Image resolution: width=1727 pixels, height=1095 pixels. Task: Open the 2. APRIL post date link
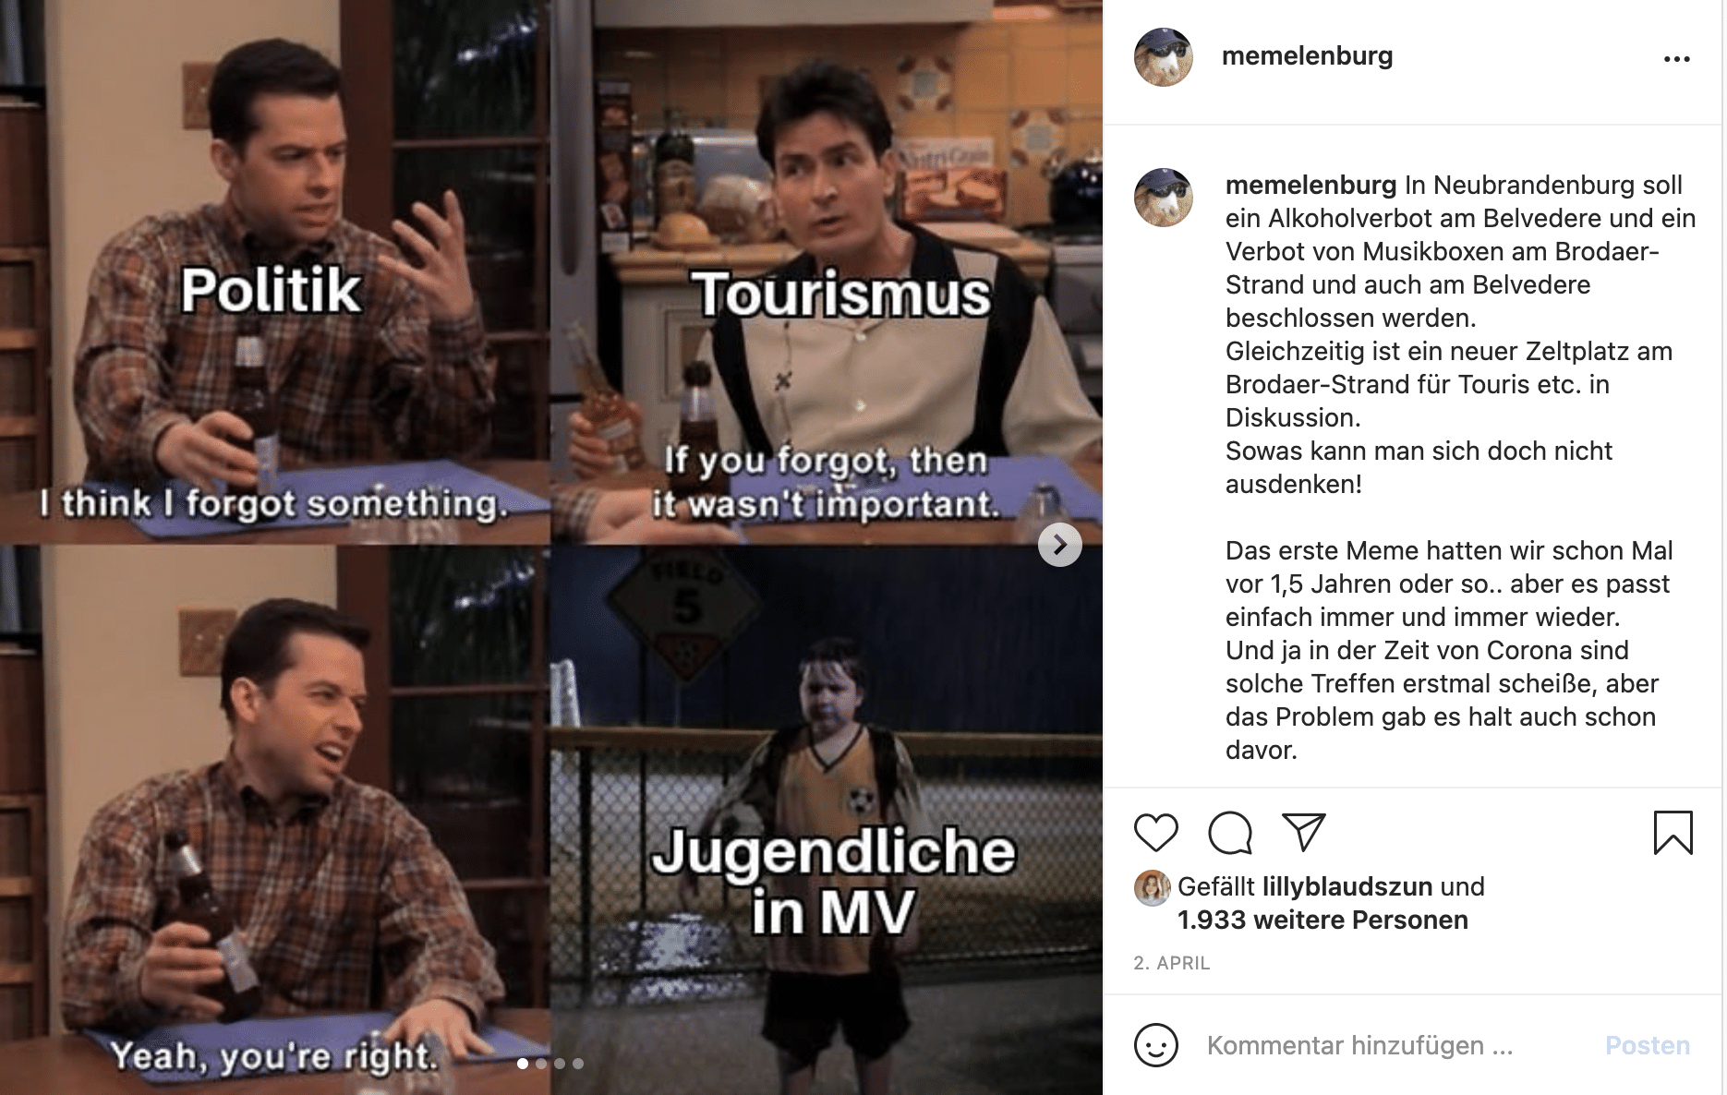(1171, 963)
